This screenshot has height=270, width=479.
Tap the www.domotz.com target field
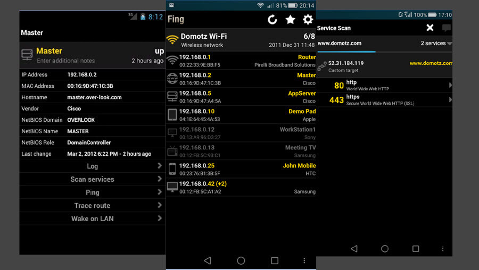click(x=340, y=44)
